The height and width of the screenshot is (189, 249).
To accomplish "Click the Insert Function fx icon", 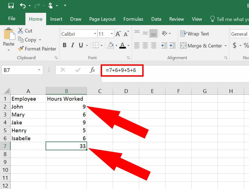I will tap(92, 70).
